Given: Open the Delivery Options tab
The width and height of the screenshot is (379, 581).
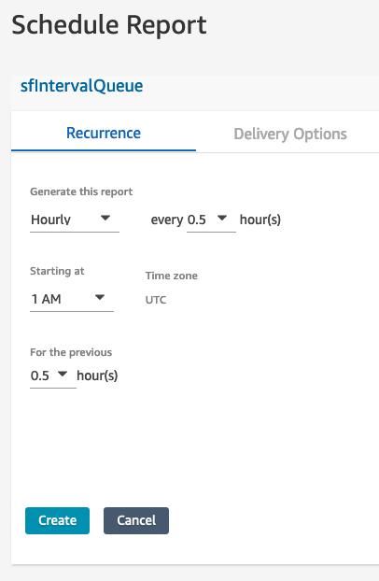Looking at the screenshot, I should coord(290,134).
